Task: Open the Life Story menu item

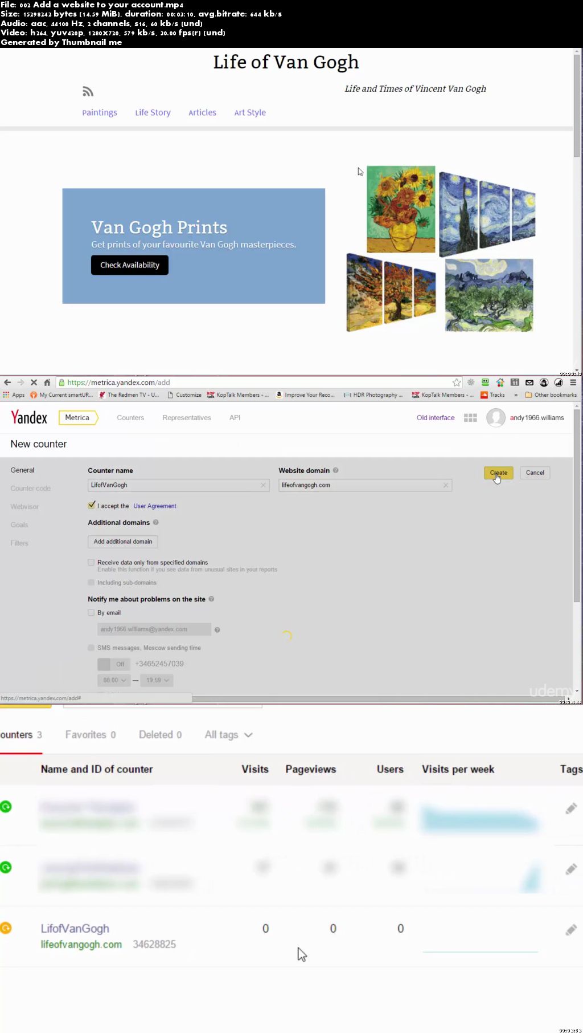Action: [x=153, y=112]
